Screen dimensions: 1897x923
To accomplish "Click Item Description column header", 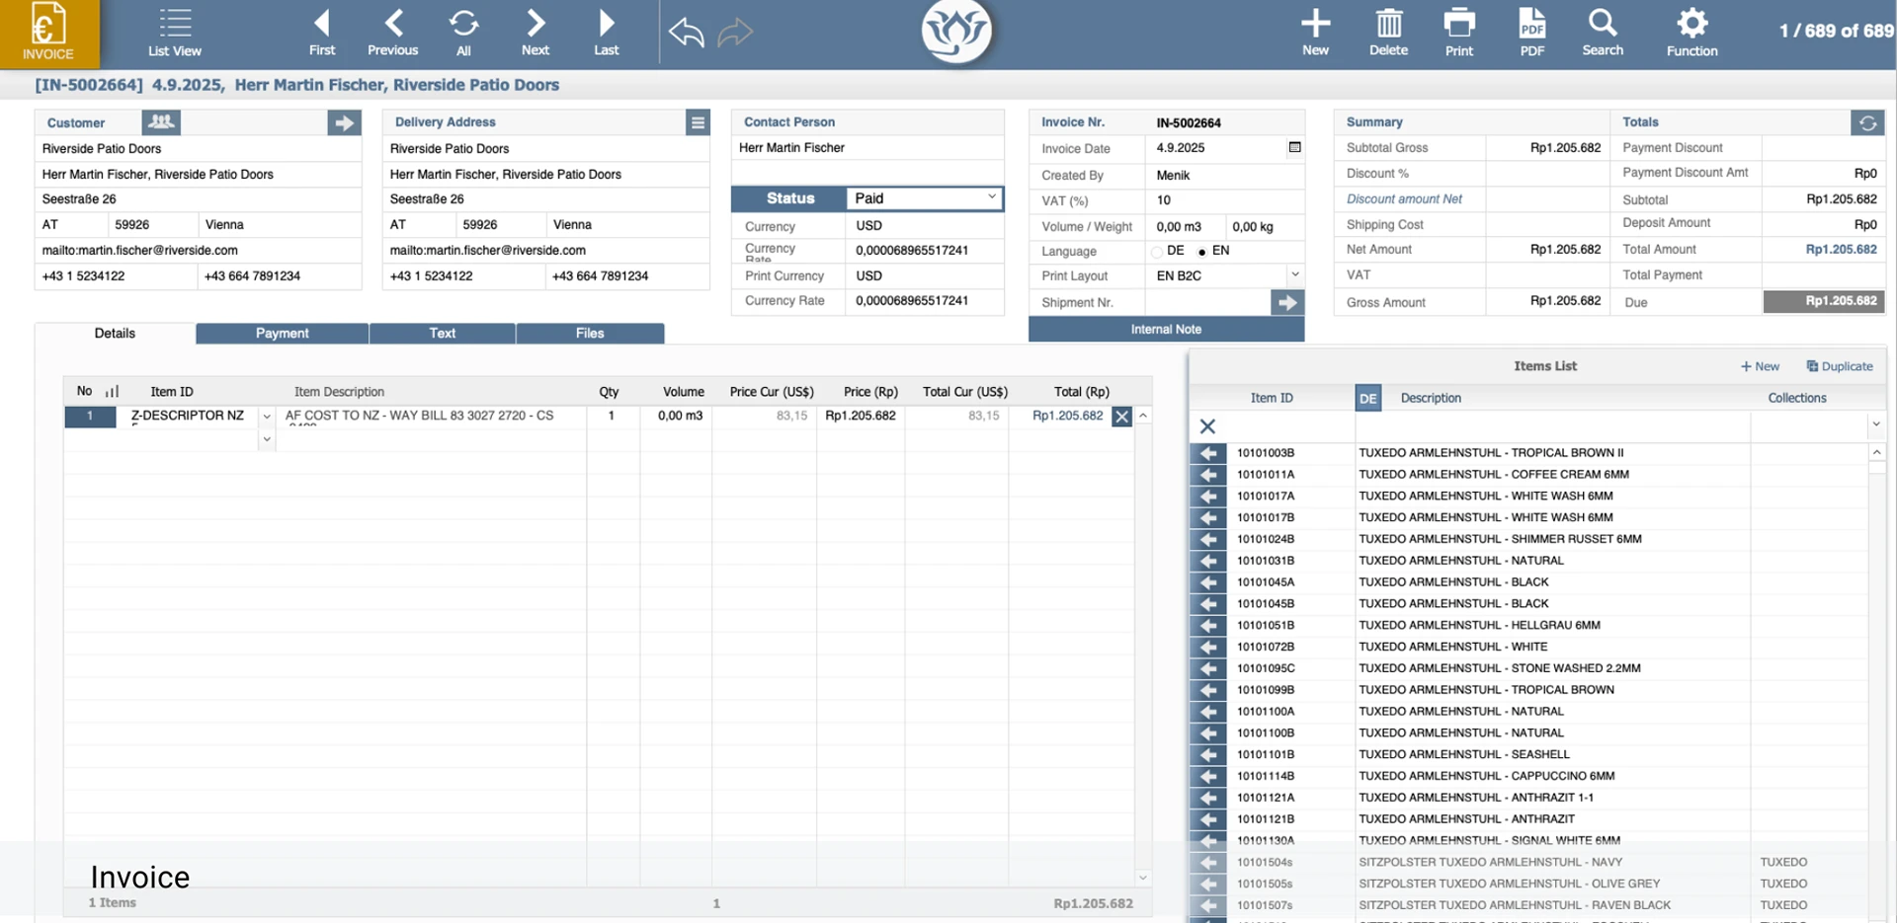I will click(339, 392).
